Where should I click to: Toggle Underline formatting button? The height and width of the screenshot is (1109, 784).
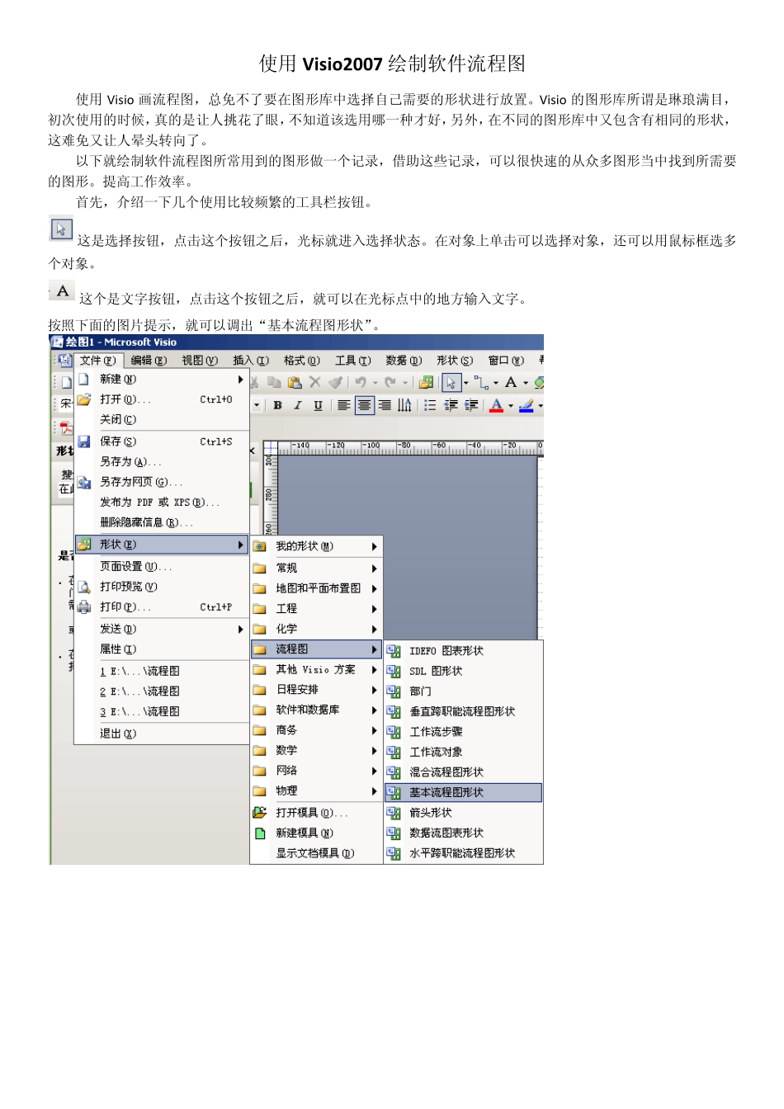point(318,405)
